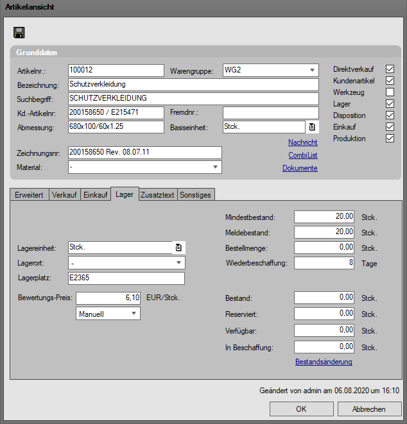
Task: Click the In Beschaffung quantity field
Action: pyautogui.click(x=324, y=347)
